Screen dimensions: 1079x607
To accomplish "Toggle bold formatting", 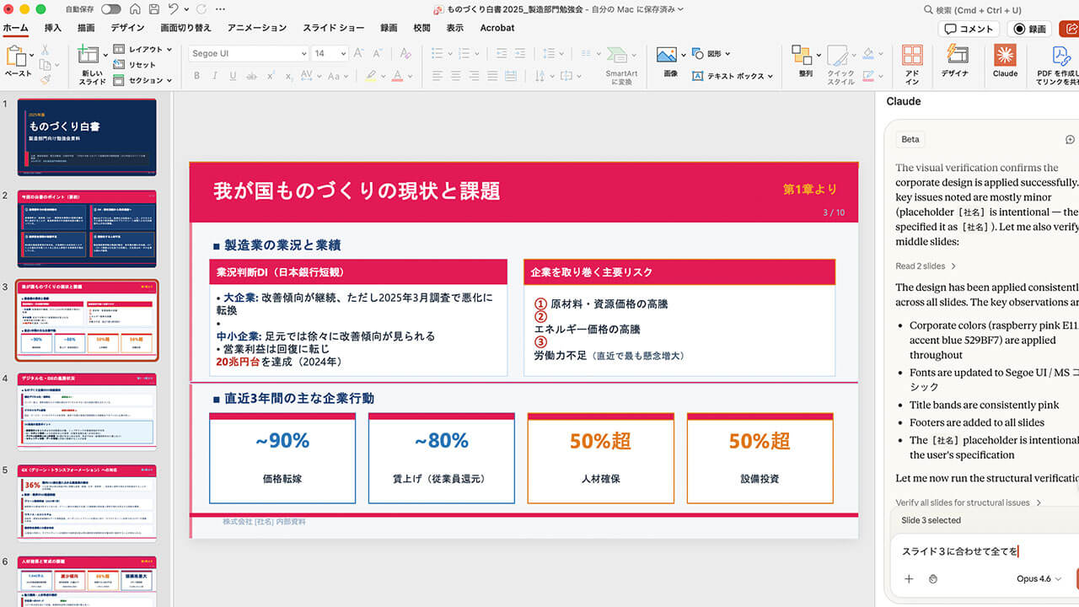I will coord(196,75).
